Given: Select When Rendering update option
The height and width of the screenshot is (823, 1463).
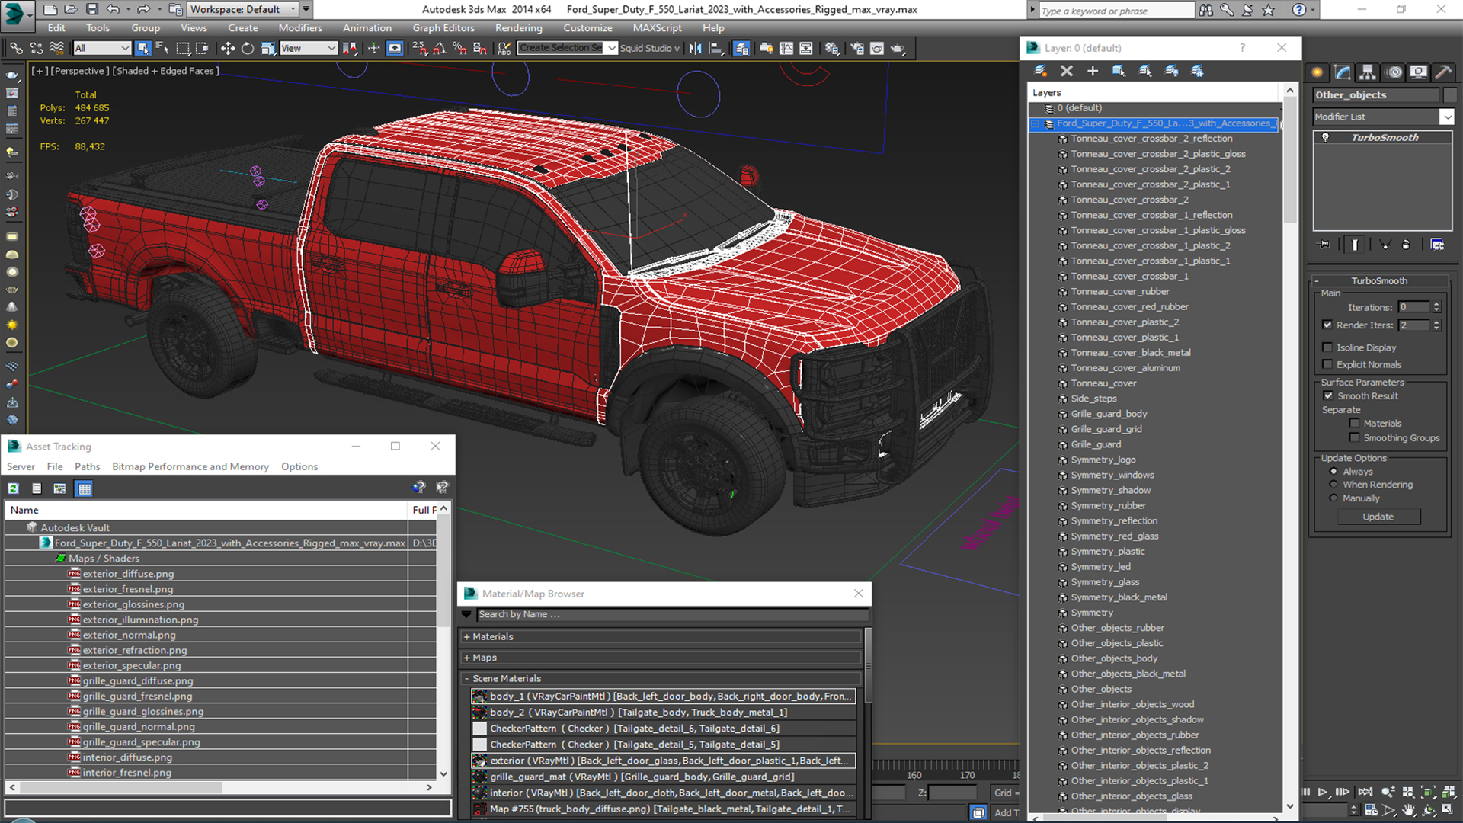Looking at the screenshot, I should pyautogui.click(x=1333, y=485).
